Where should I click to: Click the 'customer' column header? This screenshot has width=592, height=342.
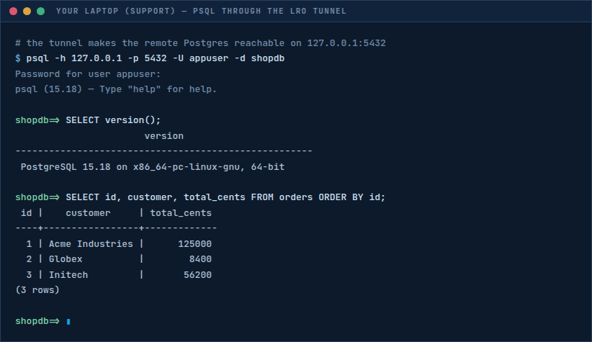88,213
